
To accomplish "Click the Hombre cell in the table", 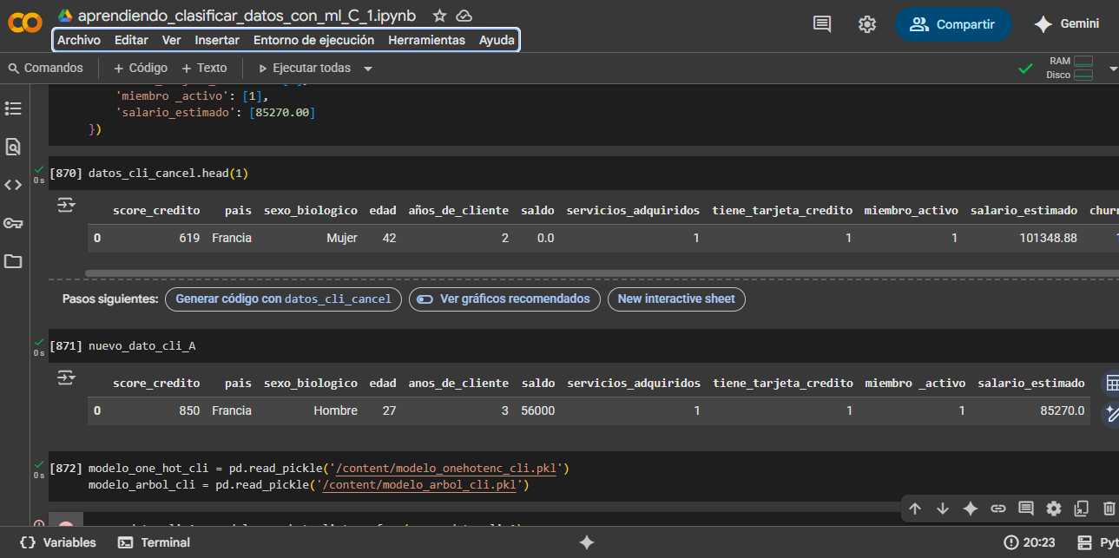I will click(335, 410).
